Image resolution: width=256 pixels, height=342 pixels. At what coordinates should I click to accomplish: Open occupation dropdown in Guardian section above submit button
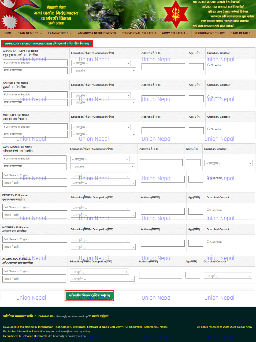tap(102, 279)
